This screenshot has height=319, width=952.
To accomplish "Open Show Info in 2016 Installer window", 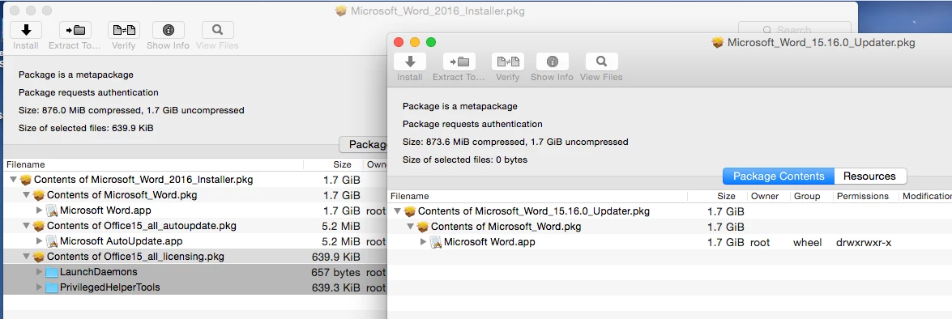I will [169, 30].
